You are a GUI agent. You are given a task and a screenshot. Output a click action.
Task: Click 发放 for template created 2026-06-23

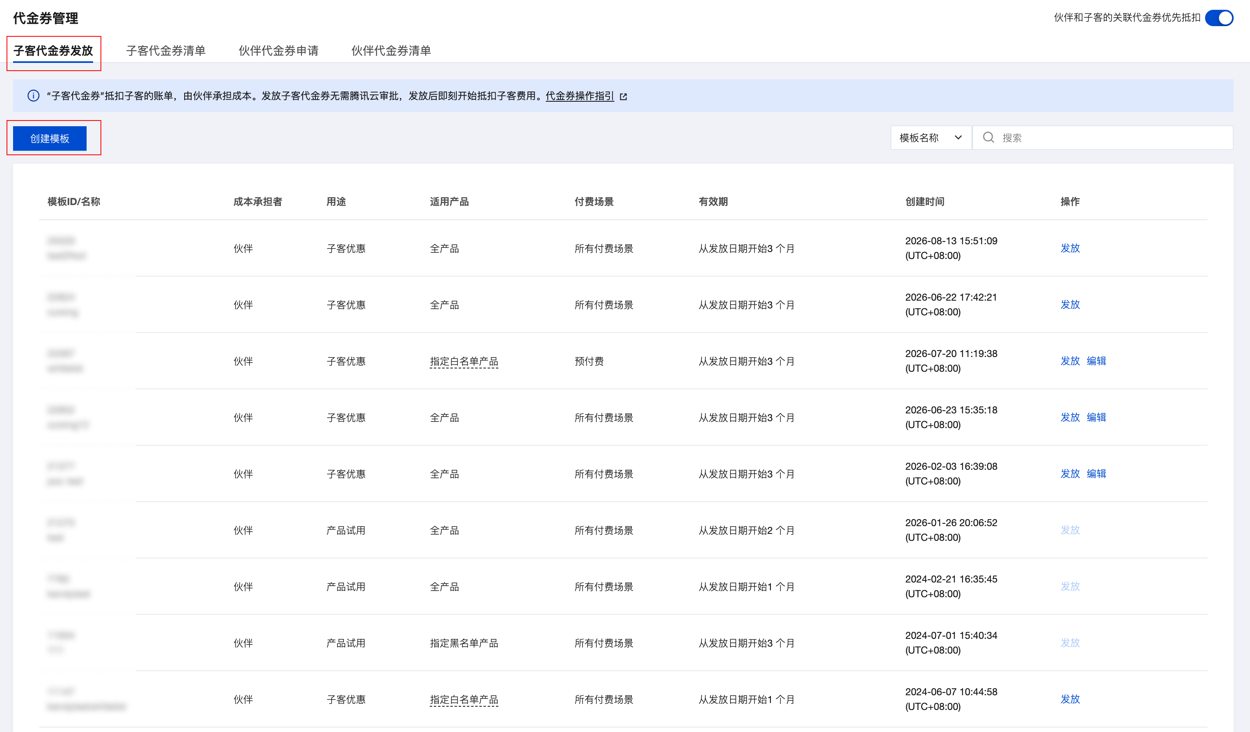click(x=1070, y=417)
